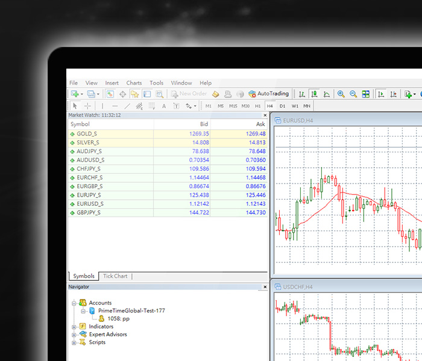Open the Window menu
The height and width of the screenshot is (361, 422).
tap(181, 83)
